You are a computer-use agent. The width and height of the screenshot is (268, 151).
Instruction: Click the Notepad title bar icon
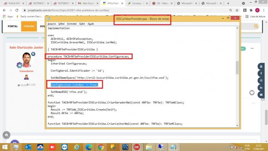coord(49,19)
